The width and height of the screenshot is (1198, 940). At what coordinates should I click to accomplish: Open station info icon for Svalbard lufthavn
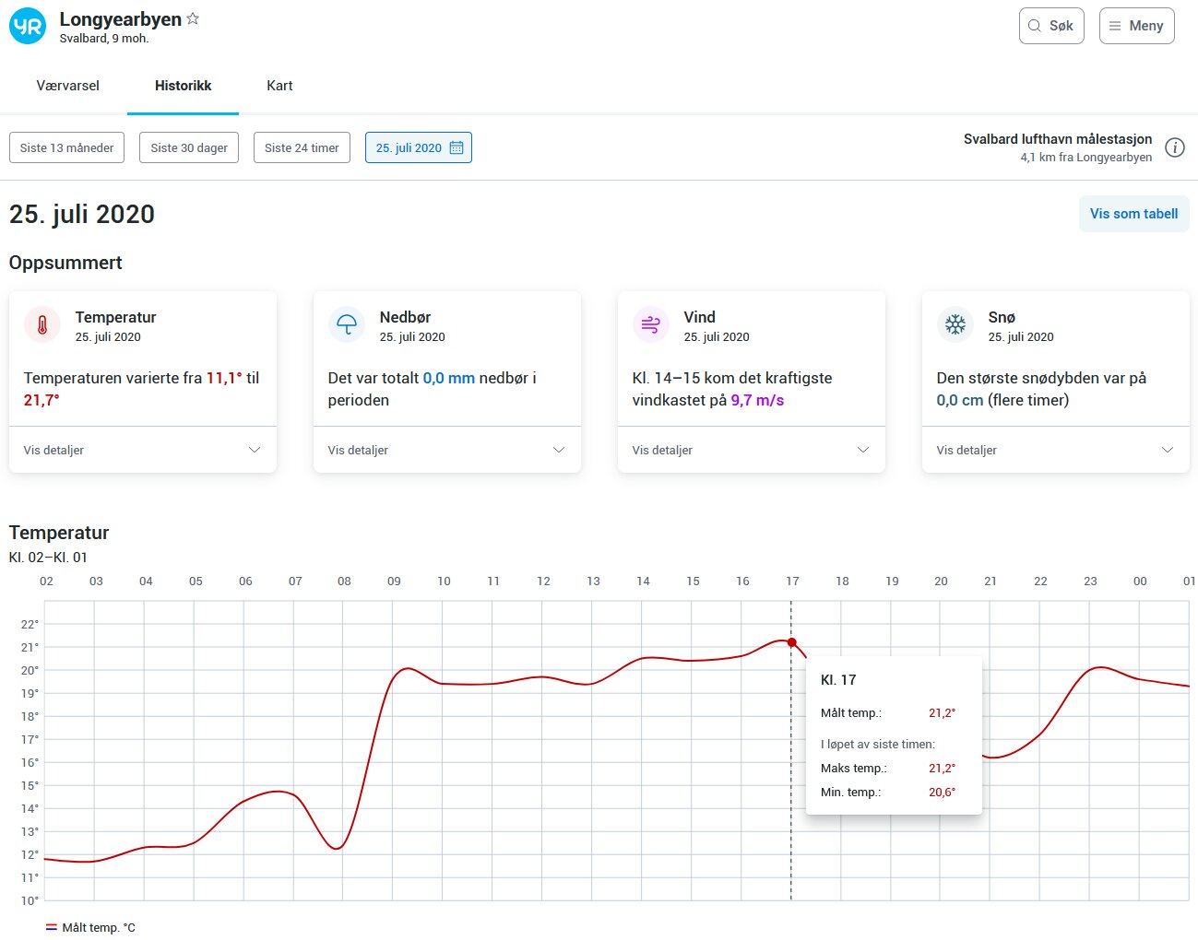(x=1174, y=147)
